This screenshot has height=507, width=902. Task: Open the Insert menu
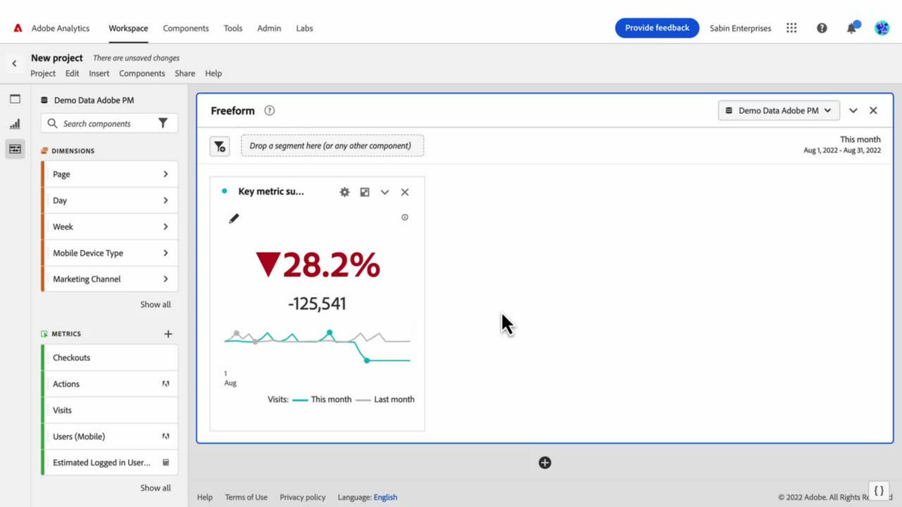click(99, 73)
